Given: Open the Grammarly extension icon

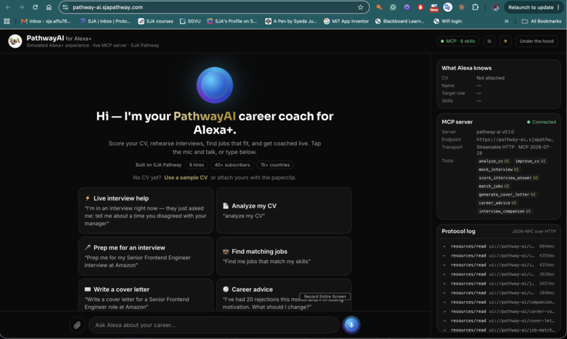Looking at the screenshot, I should (x=393, y=7).
